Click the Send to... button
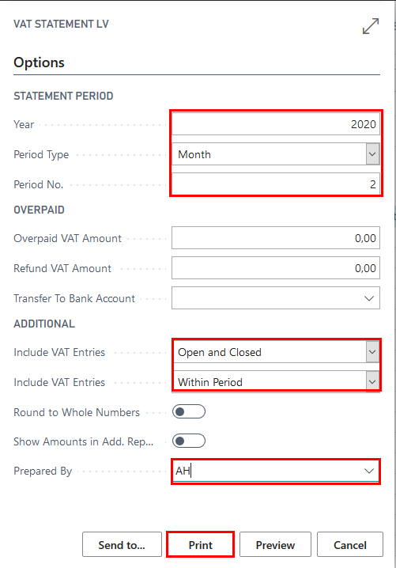This screenshot has height=568, width=396. tap(122, 545)
